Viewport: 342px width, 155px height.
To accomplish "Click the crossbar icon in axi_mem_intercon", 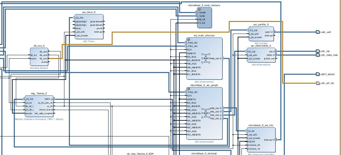I will tap(206, 58).
